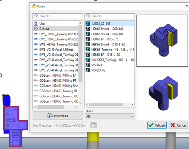Image resolution: width=189 pixels, height=149 pixels.
Task: Click the icon next to HSK63 Shrink - D10-L130
Action: [x=88, y=44]
